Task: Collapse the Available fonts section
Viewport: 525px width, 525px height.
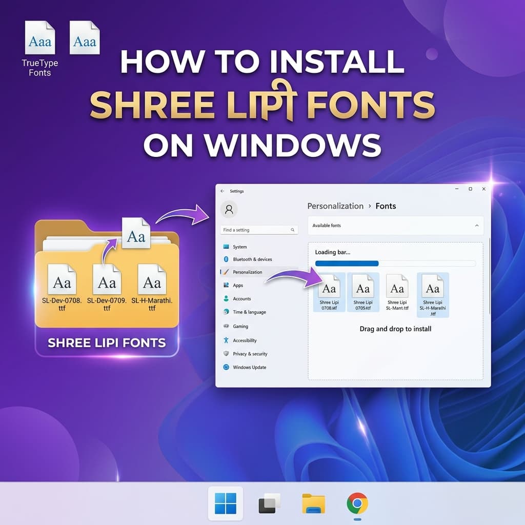Action: (477, 226)
